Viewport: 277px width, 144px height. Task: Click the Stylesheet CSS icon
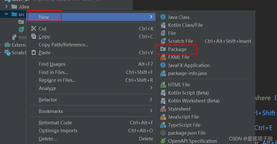(x=163, y=109)
